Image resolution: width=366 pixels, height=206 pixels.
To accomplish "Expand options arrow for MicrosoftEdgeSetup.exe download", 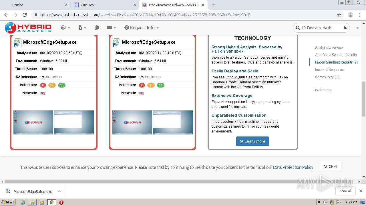I will coord(59,191).
